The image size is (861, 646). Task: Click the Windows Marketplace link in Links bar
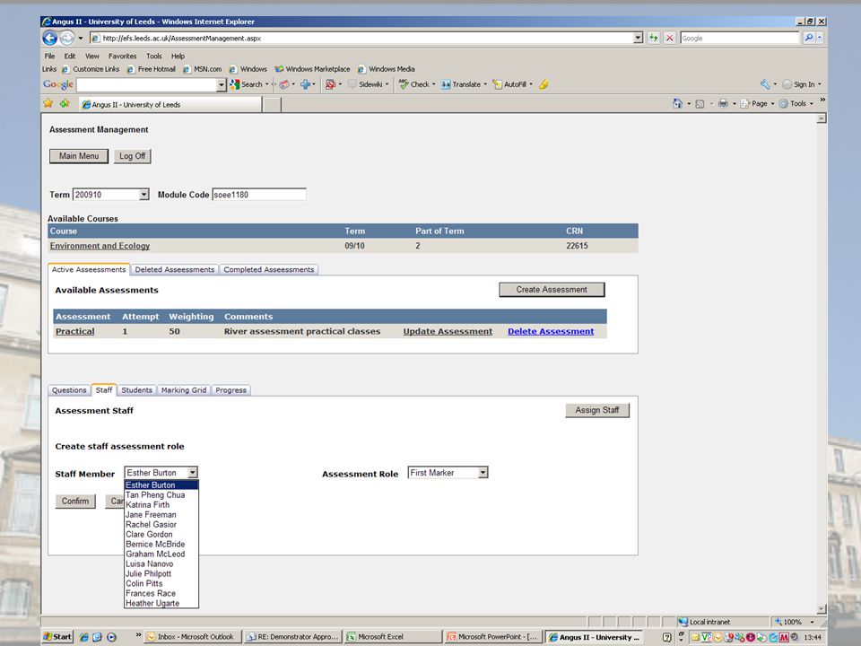(312, 69)
